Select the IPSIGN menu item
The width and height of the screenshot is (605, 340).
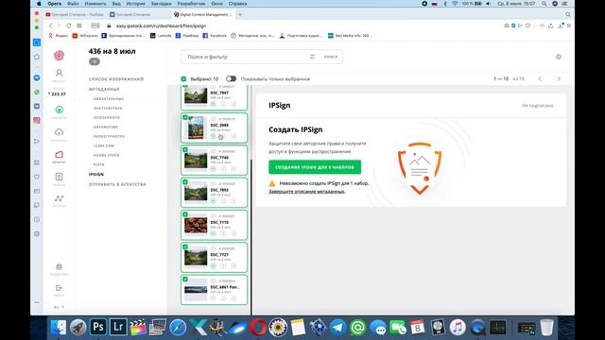pos(96,174)
